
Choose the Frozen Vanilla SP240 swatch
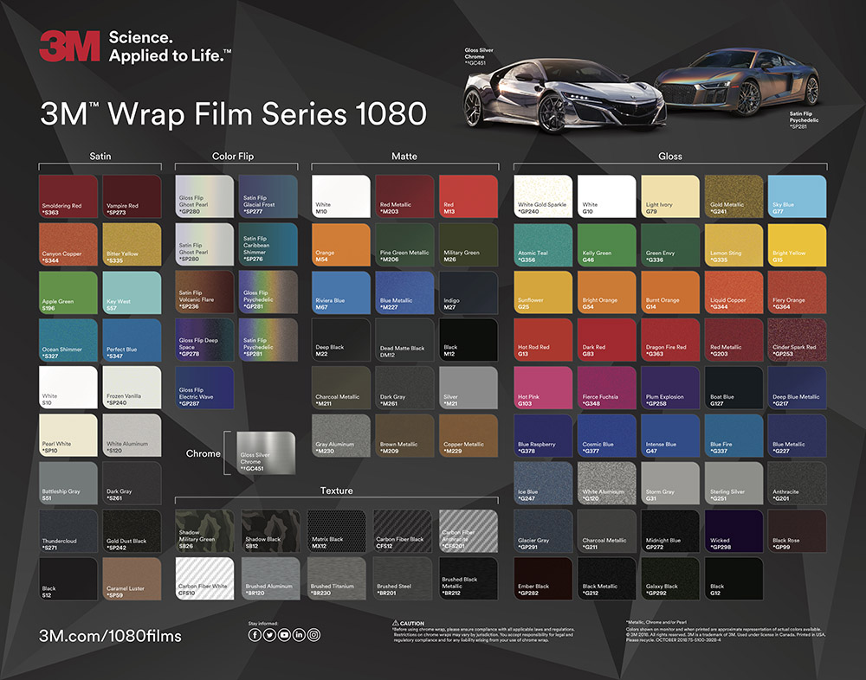click(132, 388)
